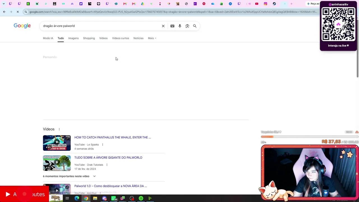Open the tab search dropdown arrow
359x202 pixels.
pyautogui.click(x=4, y=4)
